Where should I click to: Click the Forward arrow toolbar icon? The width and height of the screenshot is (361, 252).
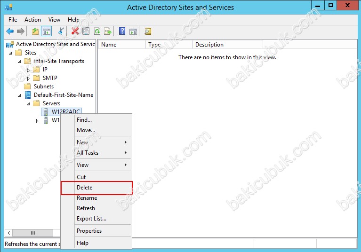click(x=21, y=31)
